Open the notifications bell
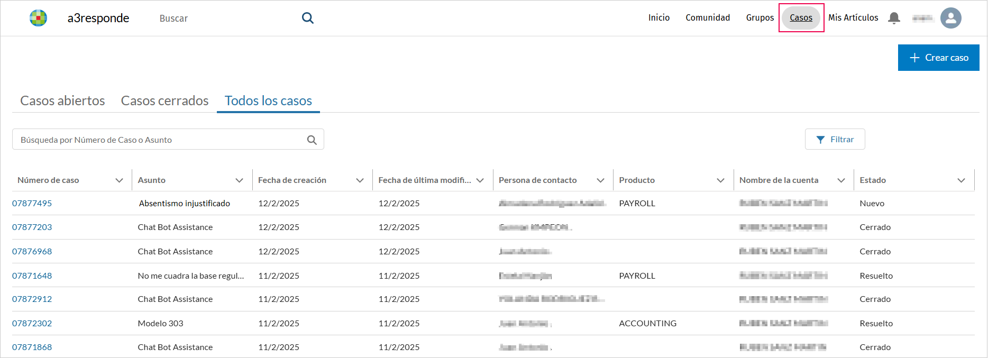 [894, 18]
